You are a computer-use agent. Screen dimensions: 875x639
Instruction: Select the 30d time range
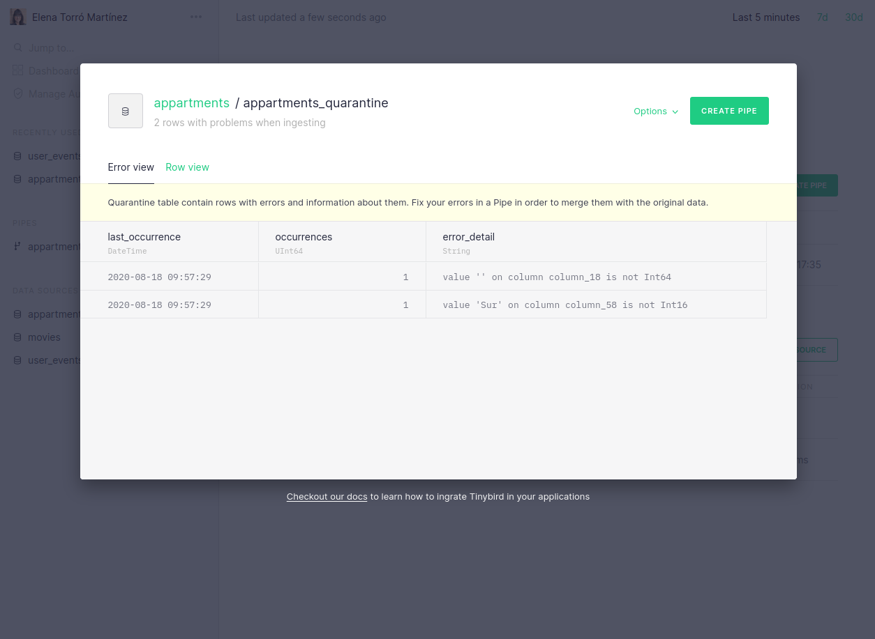pyautogui.click(x=854, y=17)
